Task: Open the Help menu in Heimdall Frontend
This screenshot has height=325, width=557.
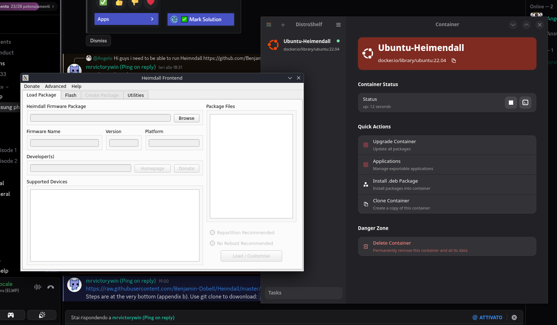Action: point(77,86)
